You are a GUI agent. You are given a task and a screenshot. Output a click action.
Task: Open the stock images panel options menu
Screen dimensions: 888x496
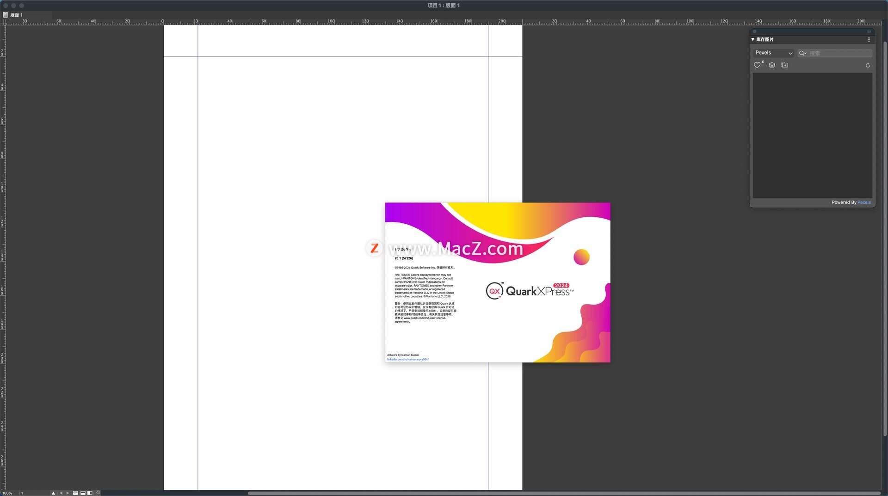click(869, 40)
